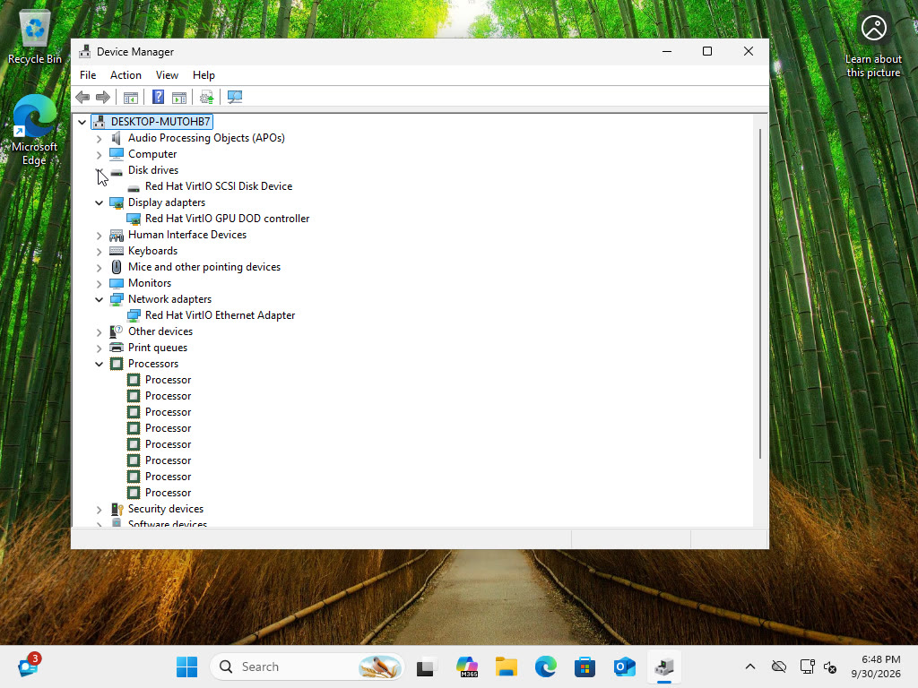Collapse the DESKTOP-MUTOHB7 root node
Viewport: 918px width, 688px height.
click(x=82, y=122)
